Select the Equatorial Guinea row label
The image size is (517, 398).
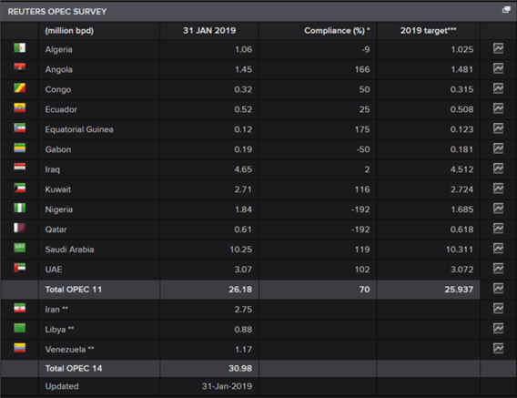pyautogui.click(x=79, y=129)
